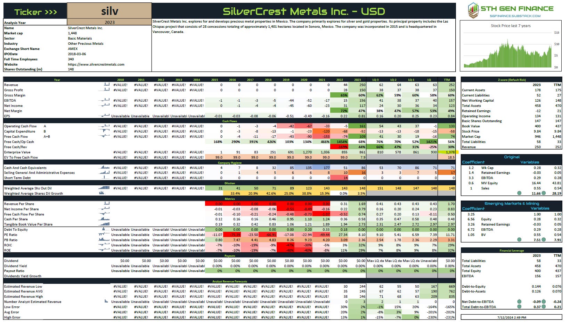
Task: Select the 'AMEX' exchange cell
Action: (x=73, y=49)
